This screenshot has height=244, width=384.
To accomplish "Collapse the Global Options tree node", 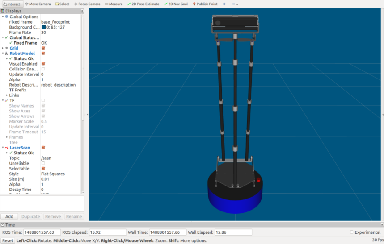I will click(x=3, y=17).
